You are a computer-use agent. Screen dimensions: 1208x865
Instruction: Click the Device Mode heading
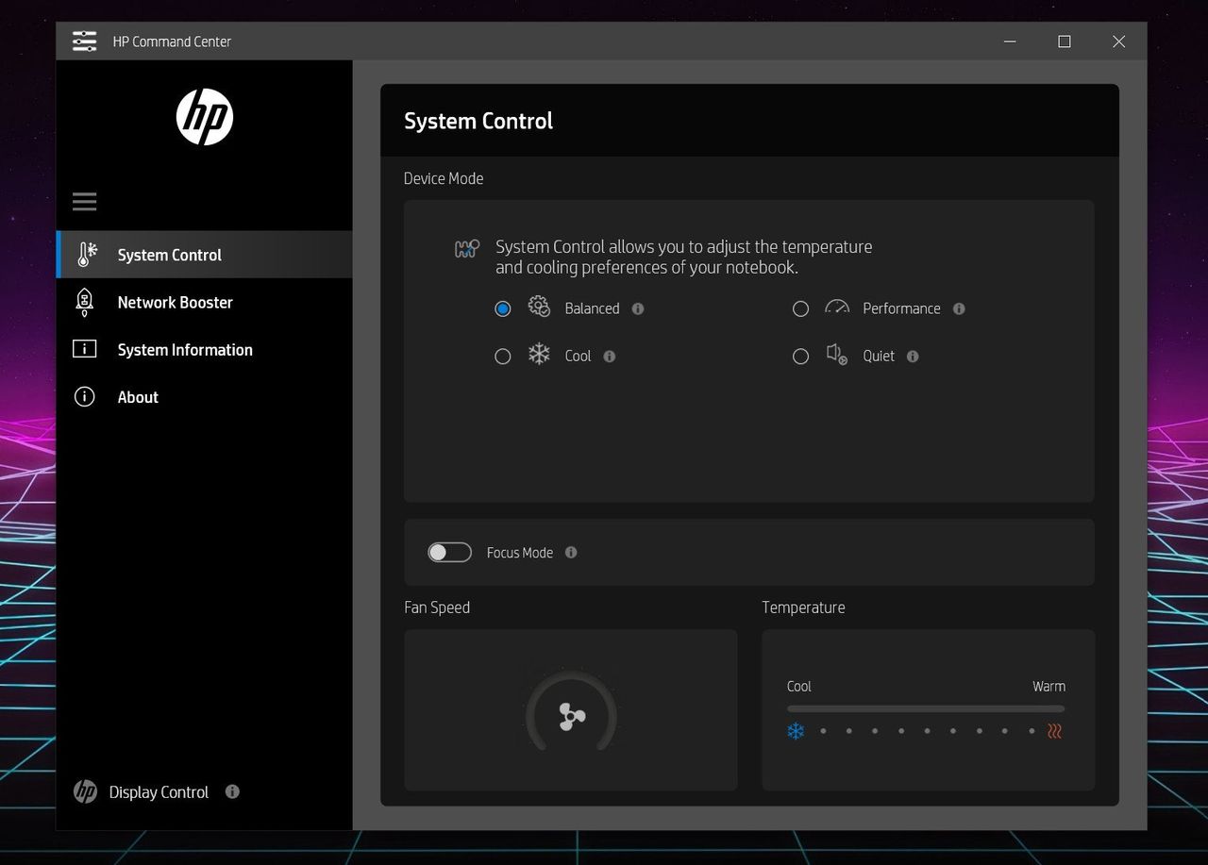444,178
